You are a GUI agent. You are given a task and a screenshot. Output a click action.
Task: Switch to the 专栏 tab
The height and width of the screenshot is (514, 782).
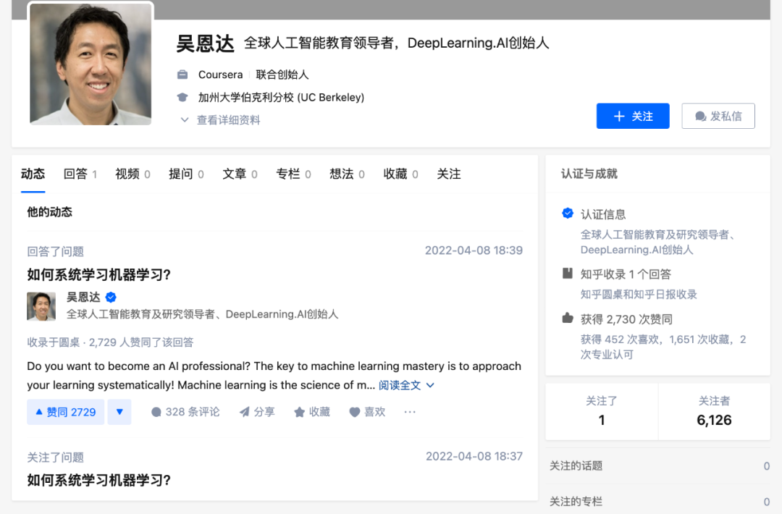(x=289, y=174)
